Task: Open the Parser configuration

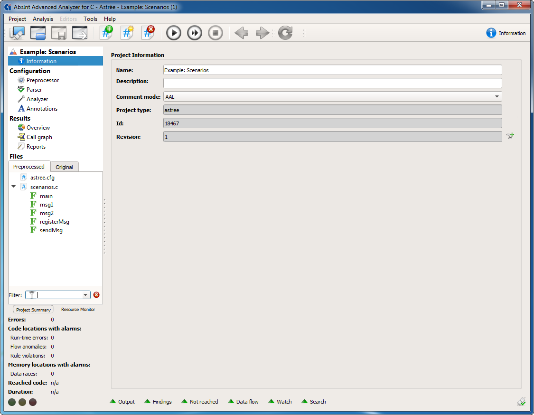Action: 34,90
